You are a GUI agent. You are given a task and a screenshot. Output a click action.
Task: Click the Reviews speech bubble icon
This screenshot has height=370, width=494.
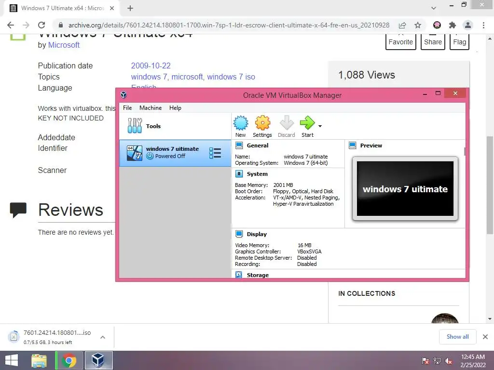pos(18,210)
